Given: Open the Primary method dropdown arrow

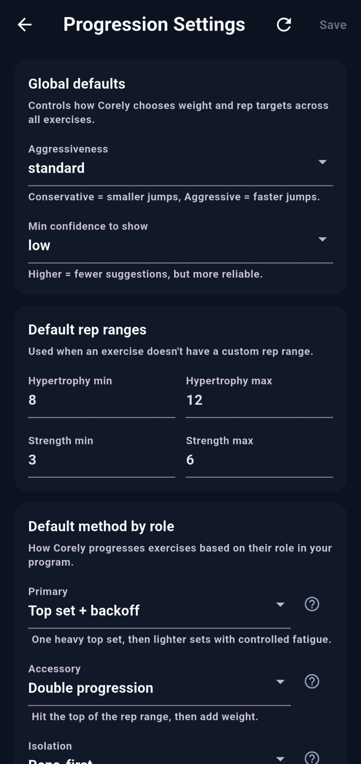Looking at the screenshot, I should [x=280, y=604].
